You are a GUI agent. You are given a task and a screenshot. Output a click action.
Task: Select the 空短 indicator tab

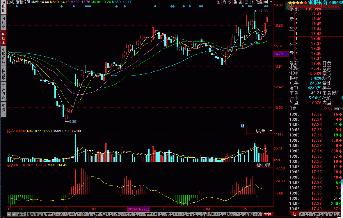[x=268, y=214]
